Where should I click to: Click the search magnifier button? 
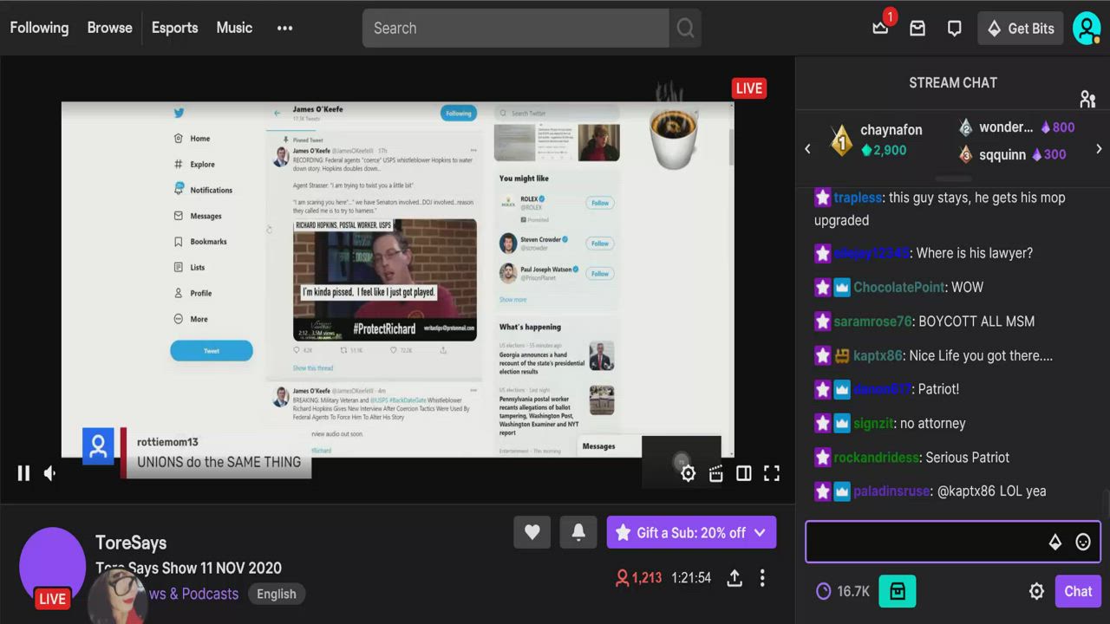[x=685, y=28]
